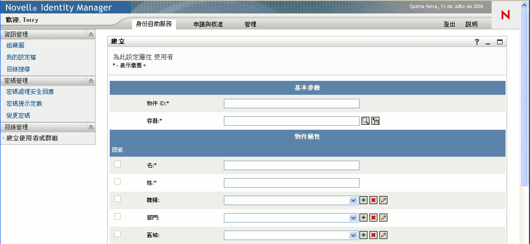
Task: Open help for the 建立 panel
Action: (x=477, y=41)
